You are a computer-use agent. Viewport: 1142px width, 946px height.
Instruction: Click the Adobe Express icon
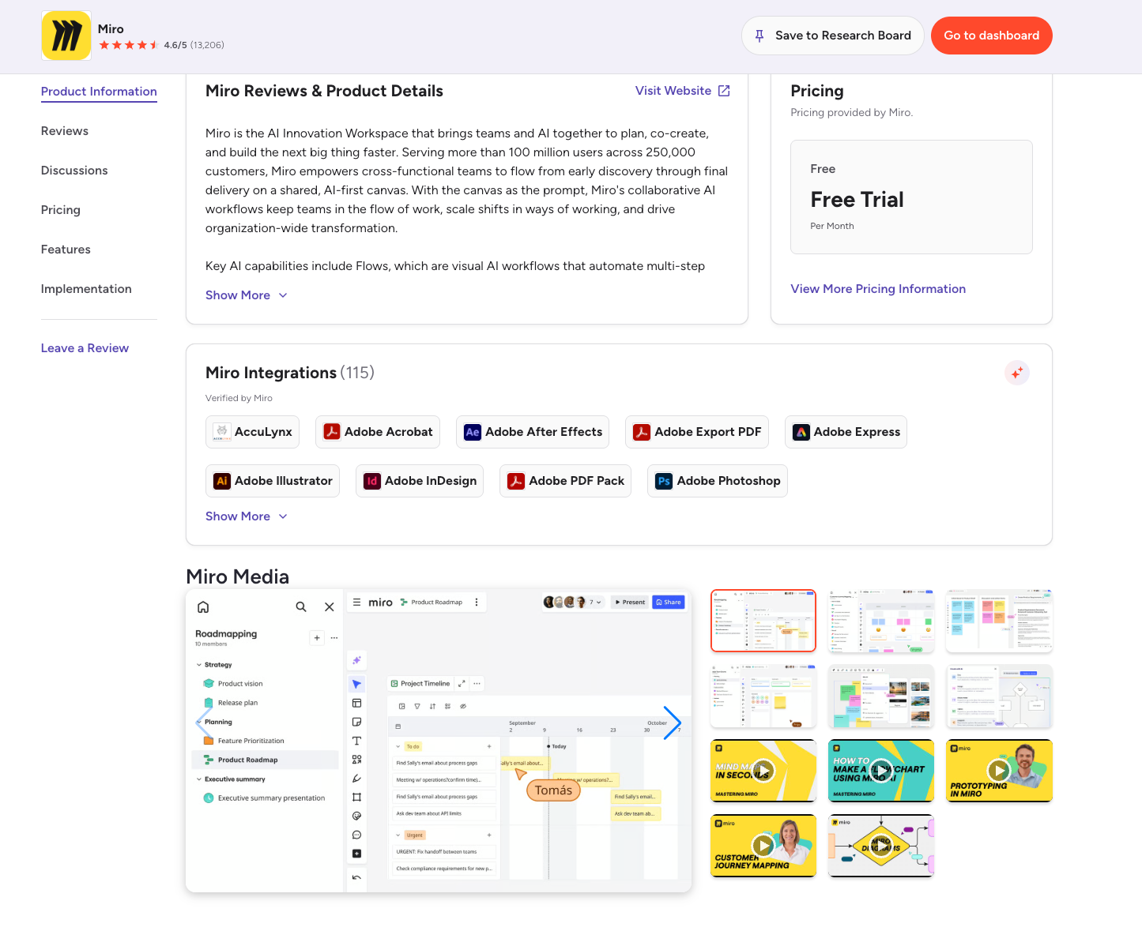point(801,432)
